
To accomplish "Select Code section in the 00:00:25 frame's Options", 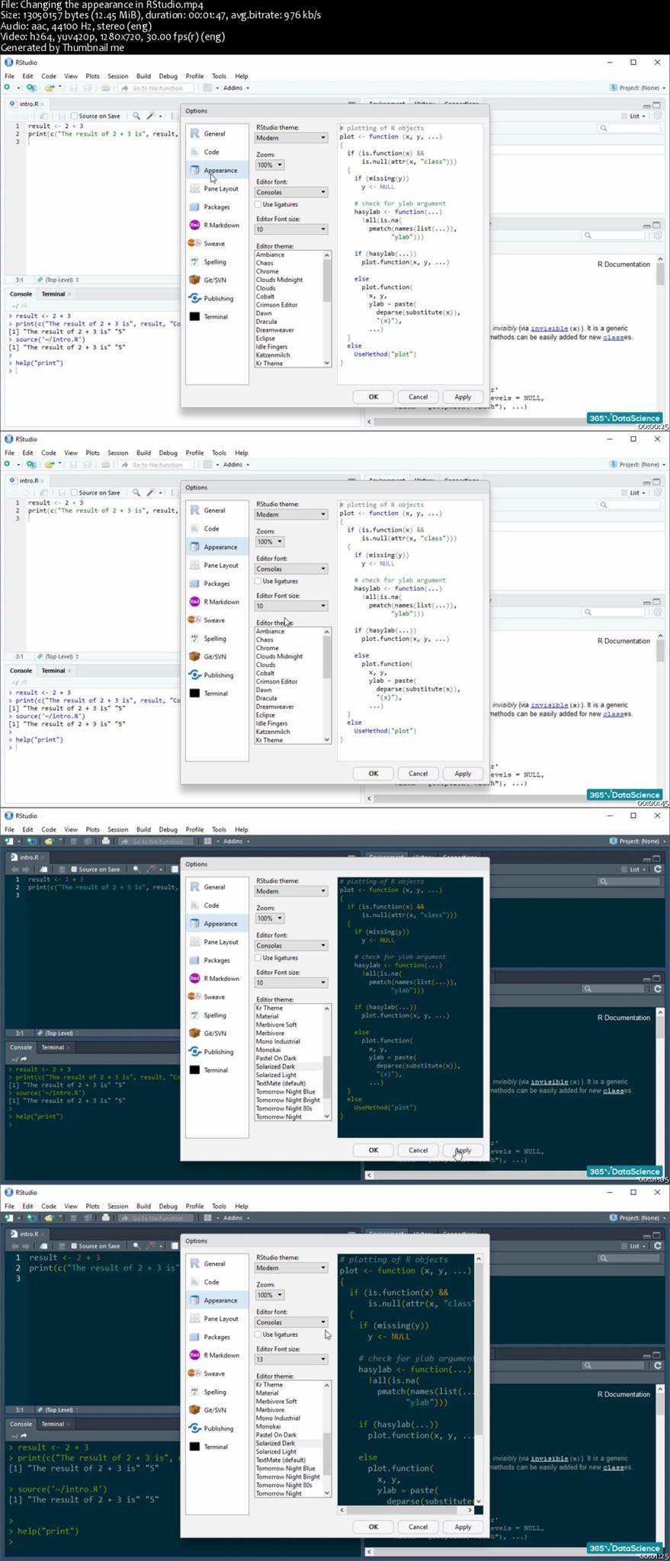I will 216,152.
